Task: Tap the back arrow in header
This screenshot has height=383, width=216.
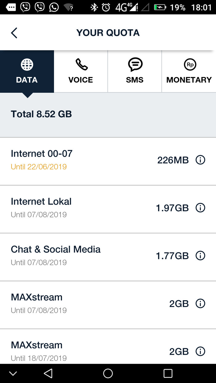Action: [x=14, y=33]
